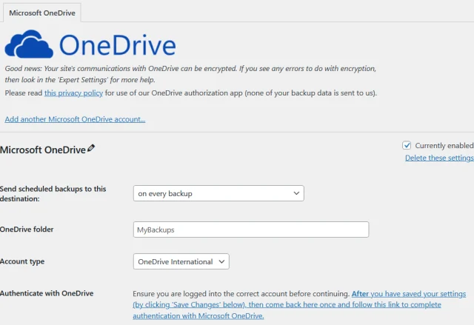Click the blue OneDrive wordmark text

(x=117, y=45)
